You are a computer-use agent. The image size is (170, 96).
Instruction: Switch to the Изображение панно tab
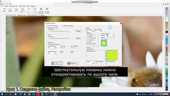[22, 15]
